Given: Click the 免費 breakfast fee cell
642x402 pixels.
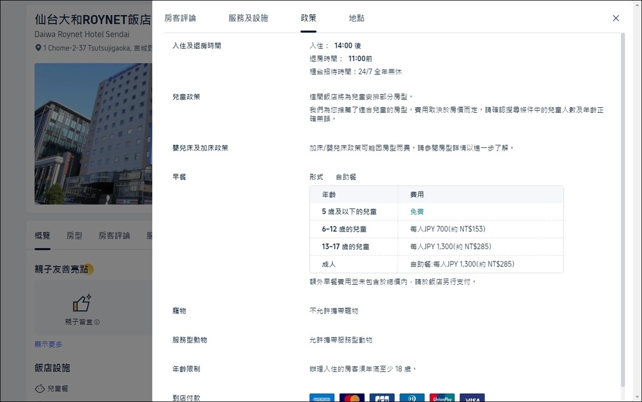Looking at the screenshot, I should (417, 211).
